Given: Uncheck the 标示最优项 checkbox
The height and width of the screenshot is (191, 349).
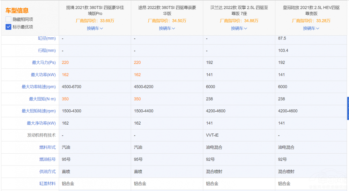Looking at the screenshot, I should click(8, 27).
